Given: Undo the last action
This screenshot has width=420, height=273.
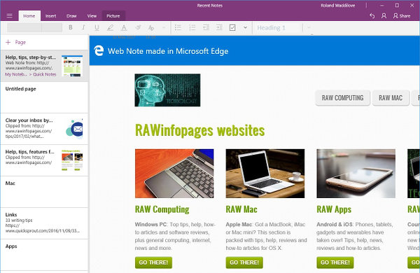Looking at the screenshot, I should pos(372,16).
